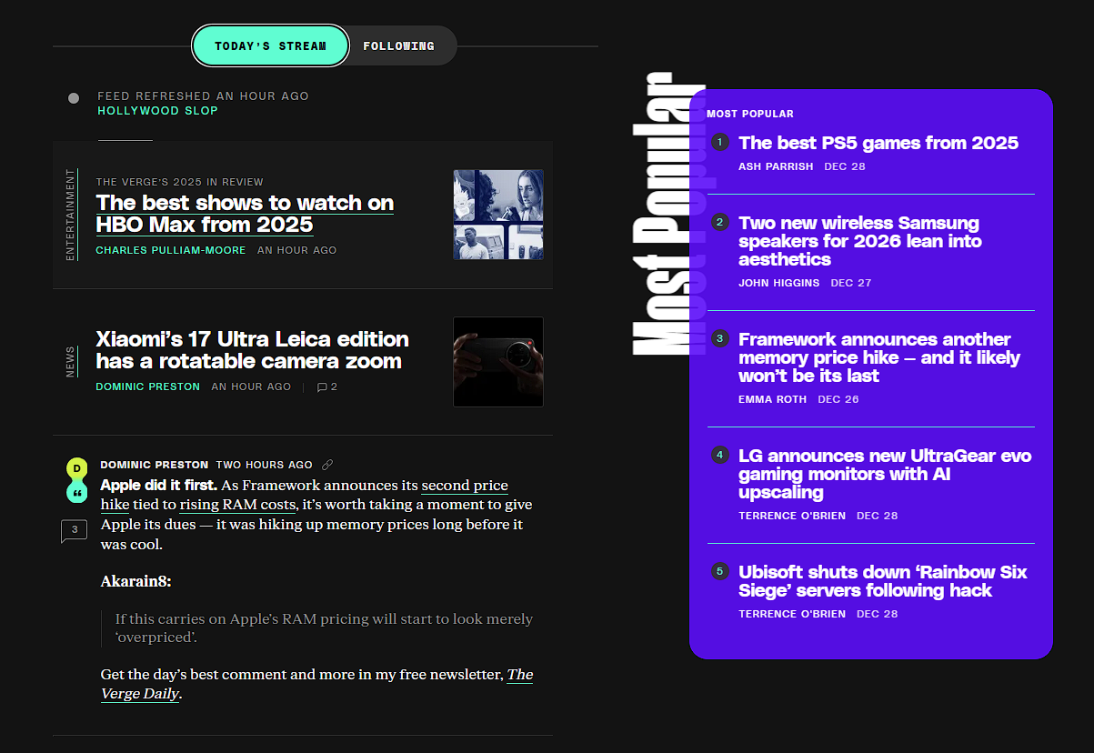This screenshot has height=753, width=1094.
Task: Open comments bubble showing 2 on Xiaomi article
Action: coord(327,387)
